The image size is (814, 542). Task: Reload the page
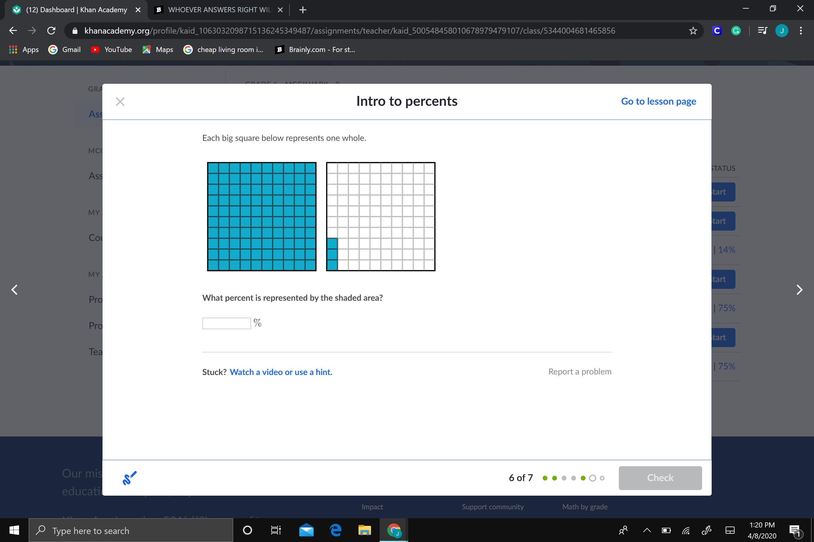(51, 31)
